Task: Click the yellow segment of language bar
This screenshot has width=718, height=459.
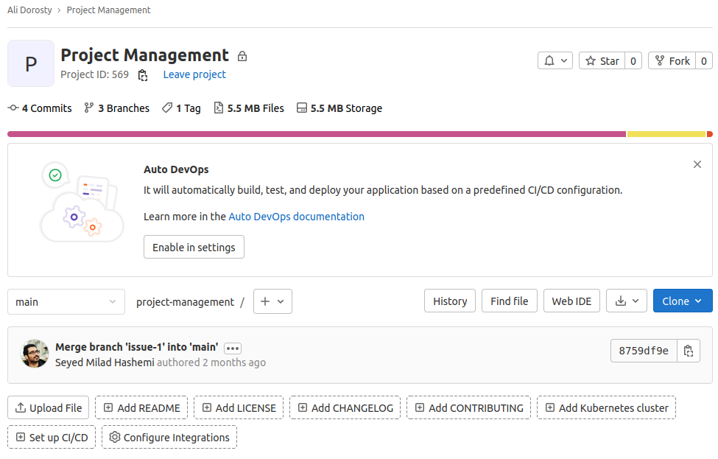Action: click(x=666, y=134)
